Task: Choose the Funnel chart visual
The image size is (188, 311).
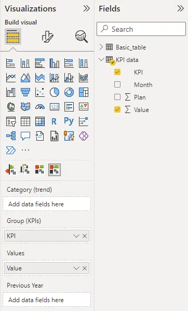Action: (25, 92)
